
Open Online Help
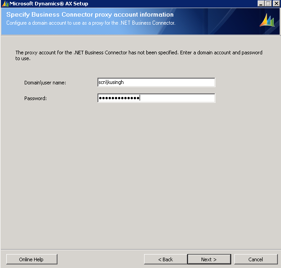pos(32,259)
